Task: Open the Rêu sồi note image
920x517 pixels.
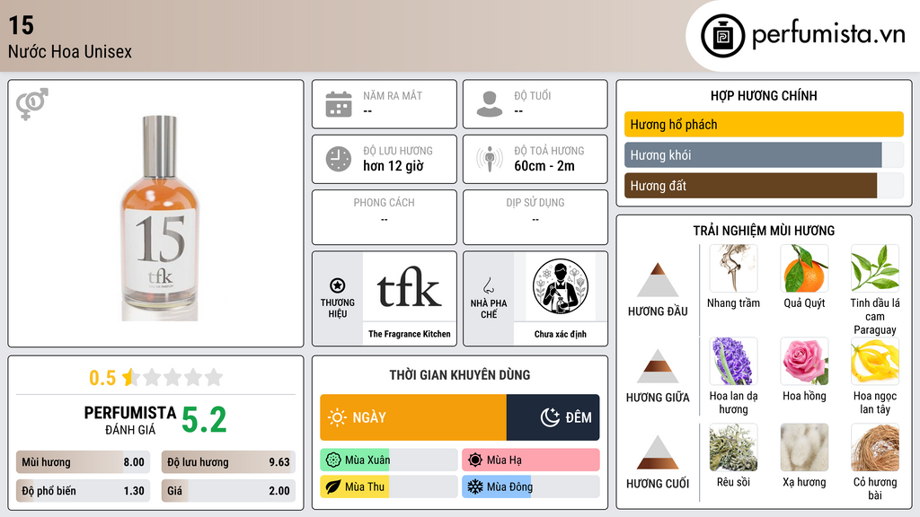Action: pyautogui.click(x=733, y=448)
